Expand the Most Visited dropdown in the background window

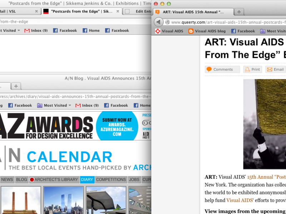pos(54,105)
